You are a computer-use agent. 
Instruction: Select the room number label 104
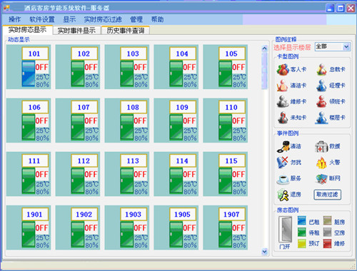182,53
